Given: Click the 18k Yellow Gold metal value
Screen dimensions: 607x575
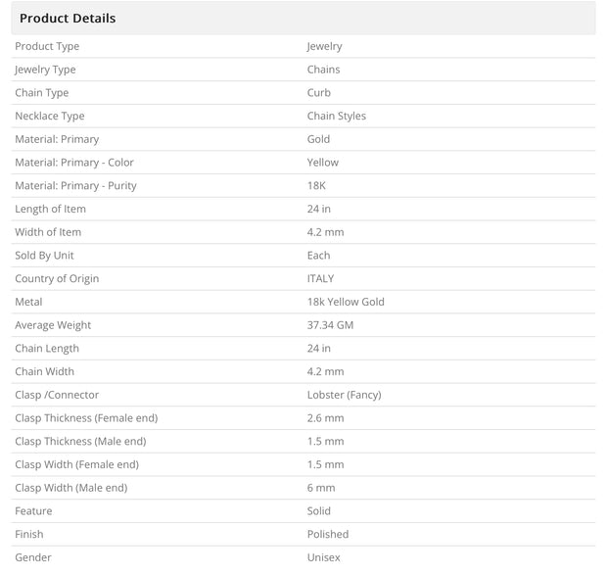Looking at the screenshot, I should pos(346,302).
